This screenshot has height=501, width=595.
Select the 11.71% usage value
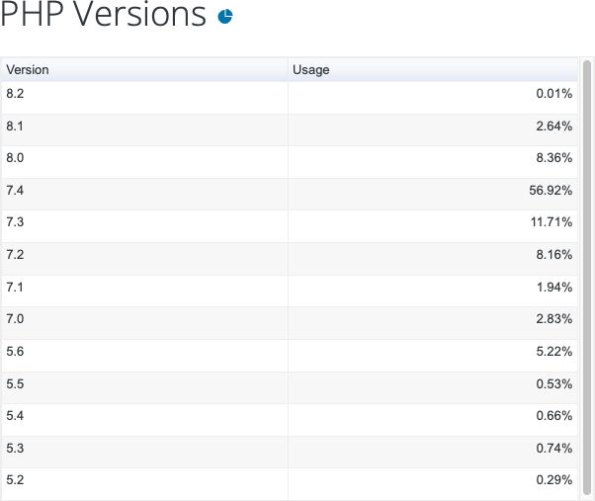(552, 222)
